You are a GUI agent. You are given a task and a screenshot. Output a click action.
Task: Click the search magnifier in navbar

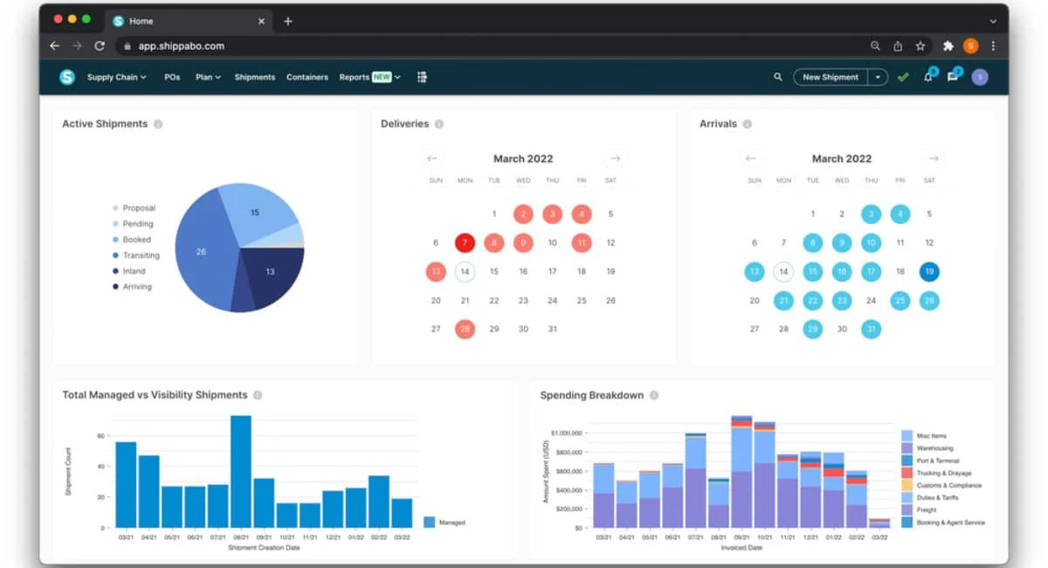tap(778, 77)
